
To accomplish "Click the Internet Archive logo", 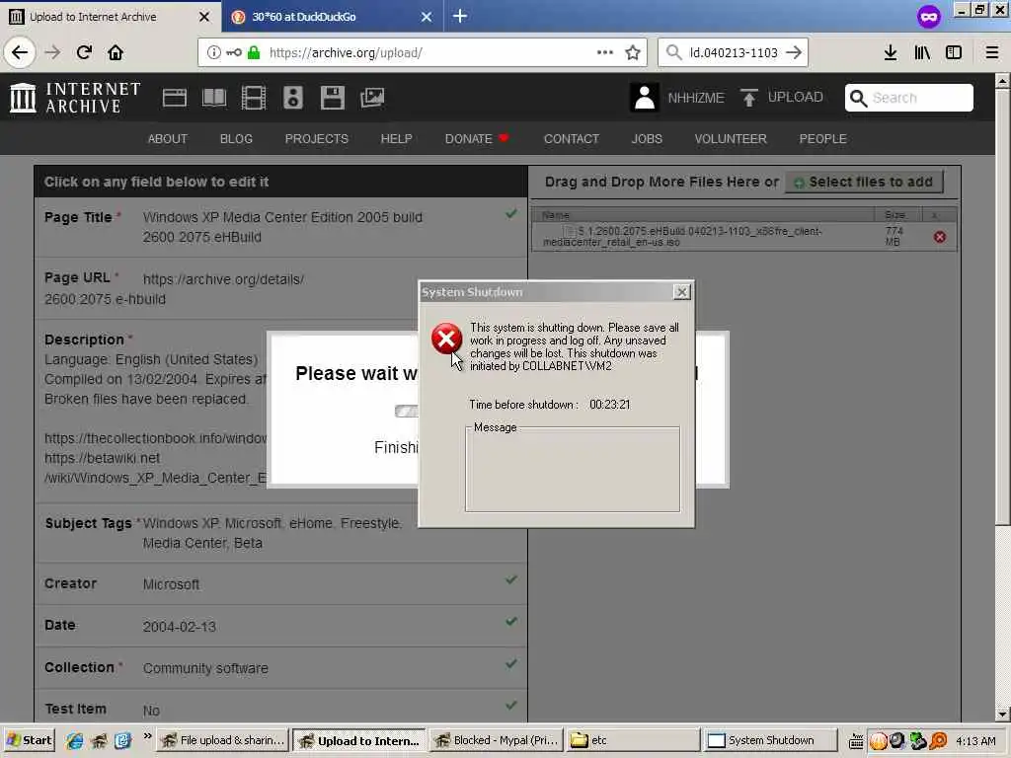I will click(75, 98).
